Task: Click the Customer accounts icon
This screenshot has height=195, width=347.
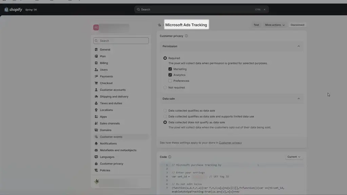Action: 96,90
